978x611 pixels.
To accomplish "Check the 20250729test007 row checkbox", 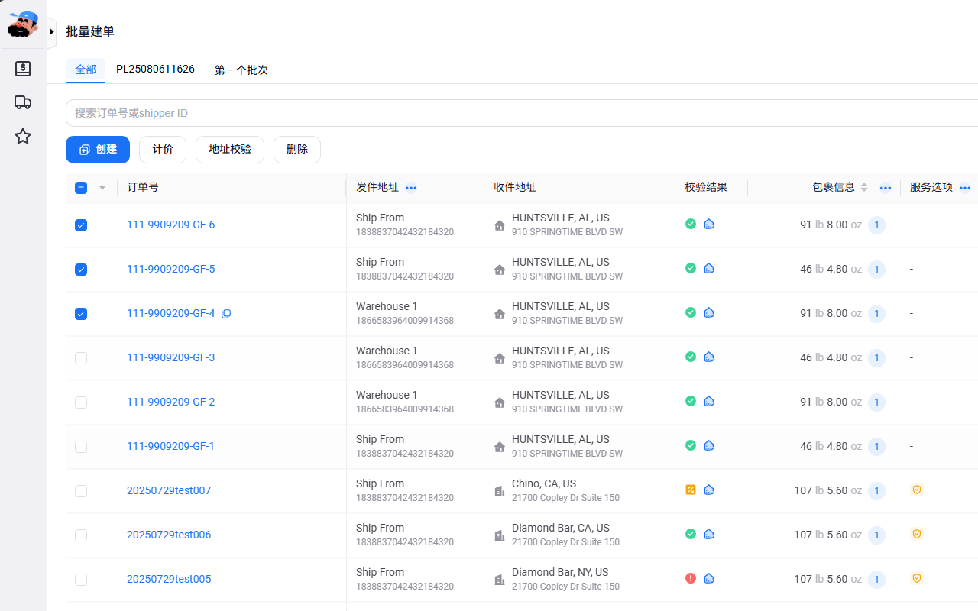I will coord(81,491).
